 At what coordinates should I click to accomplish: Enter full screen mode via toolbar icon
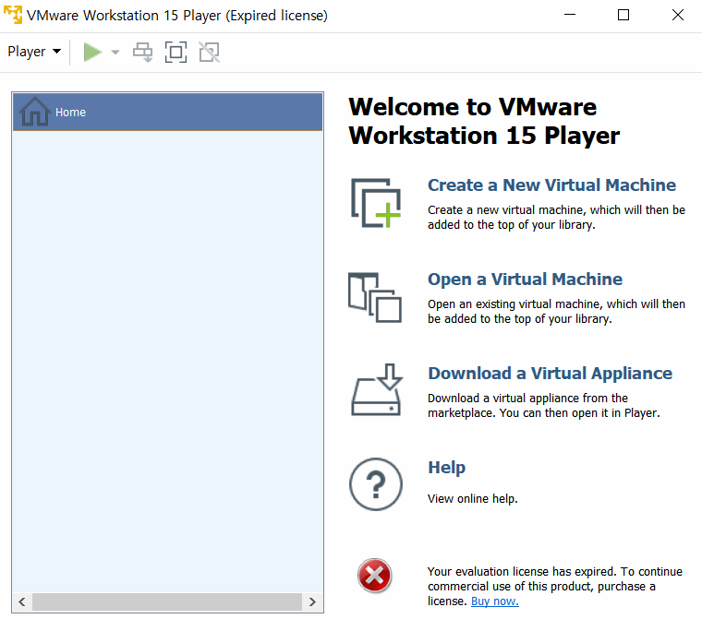click(x=175, y=53)
